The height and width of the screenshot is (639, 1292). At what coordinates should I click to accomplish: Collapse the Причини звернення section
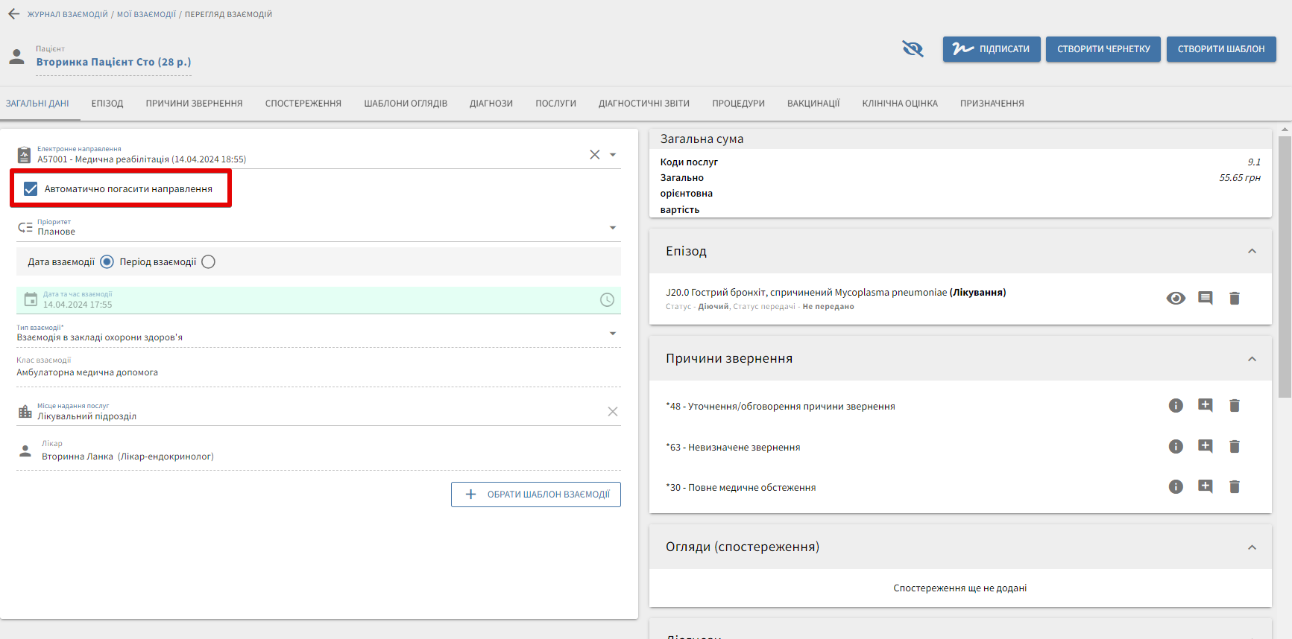[1252, 359]
